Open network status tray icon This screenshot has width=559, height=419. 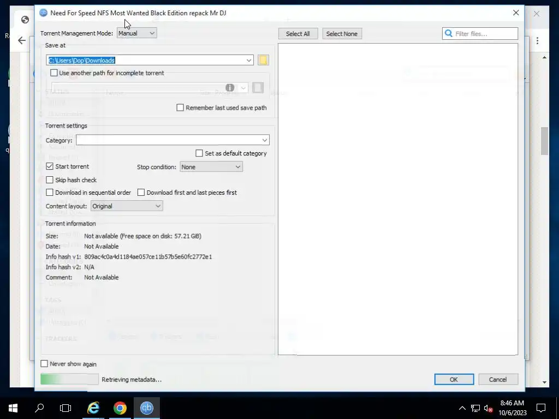[475, 408]
